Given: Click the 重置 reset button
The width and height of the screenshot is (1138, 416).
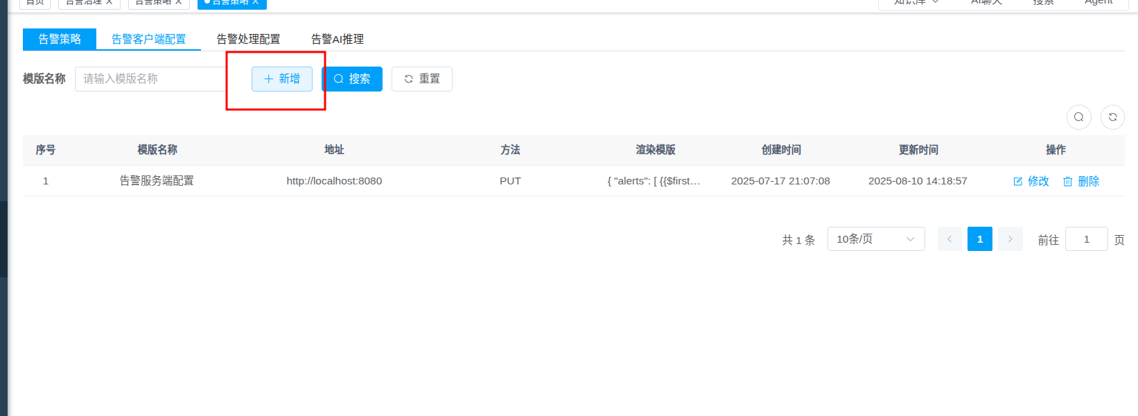Looking at the screenshot, I should coord(421,79).
